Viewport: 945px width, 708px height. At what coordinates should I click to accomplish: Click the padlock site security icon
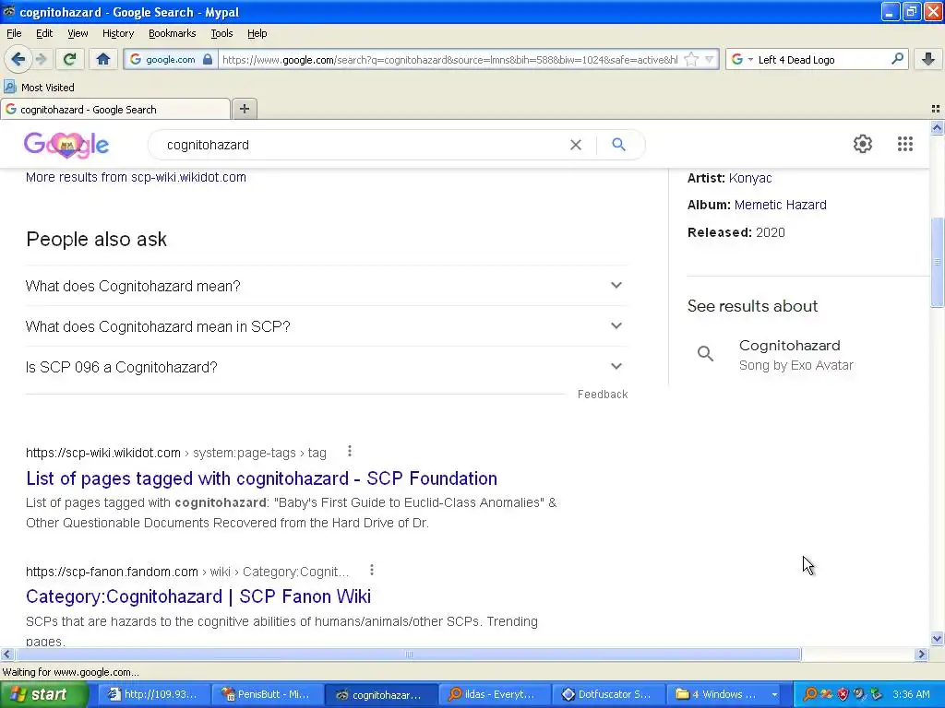click(208, 59)
